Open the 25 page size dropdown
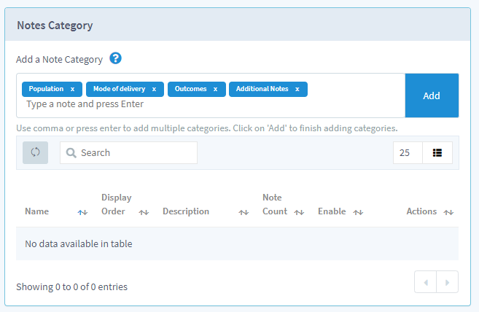Image resolution: width=479 pixels, height=312 pixels. coord(407,153)
